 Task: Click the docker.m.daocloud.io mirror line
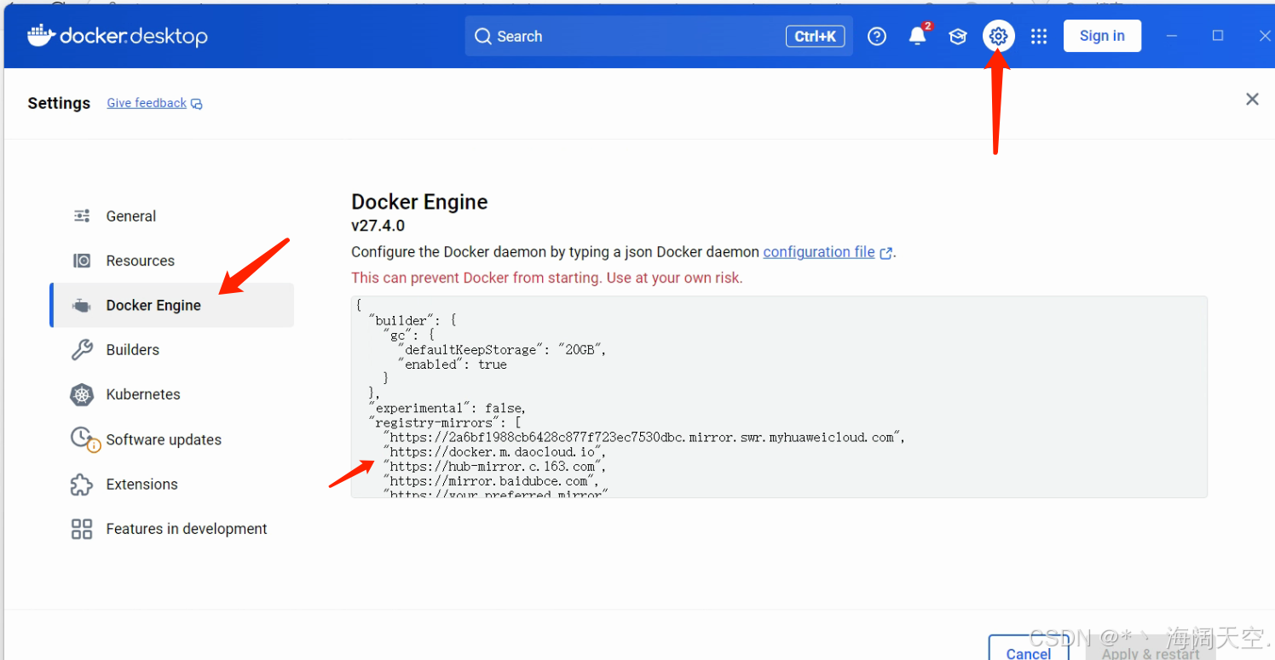[494, 451]
